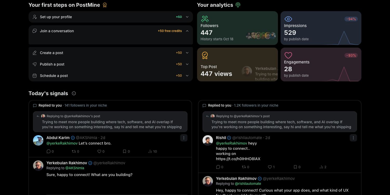Open the Top Post analytics card
The height and width of the screenshot is (195, 390).
pos(238,64)
